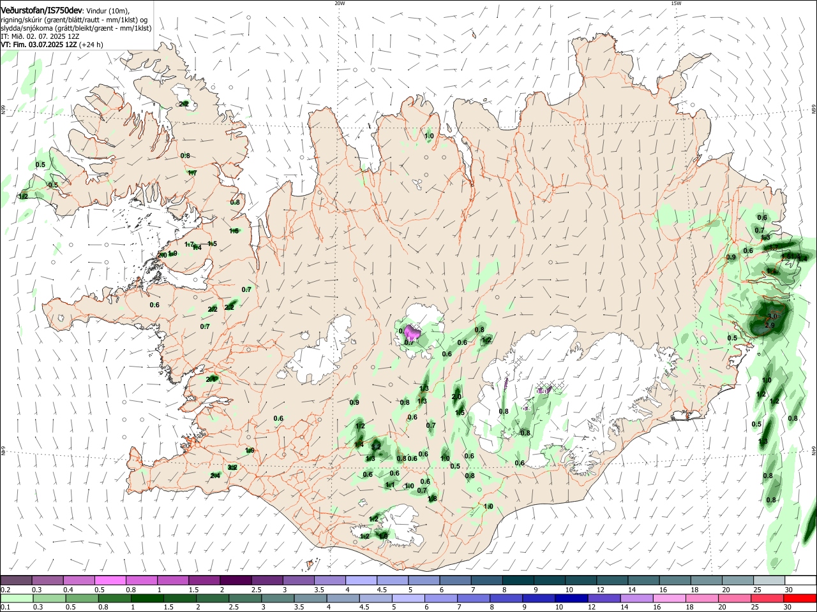Click the 1.0 value on the northern peninsula
817x612 pixels.
coord(429,136)
